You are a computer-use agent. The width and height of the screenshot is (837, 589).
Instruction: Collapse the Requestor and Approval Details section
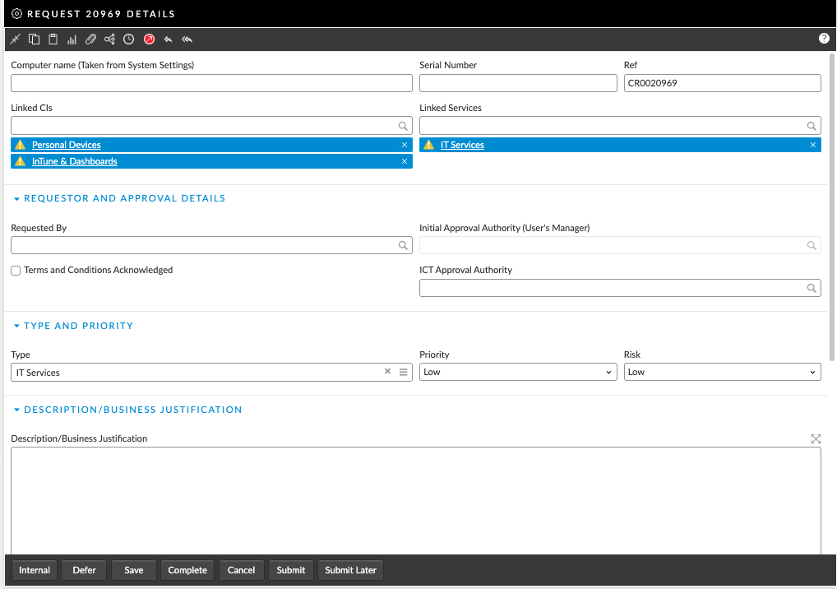click(16, 198)
